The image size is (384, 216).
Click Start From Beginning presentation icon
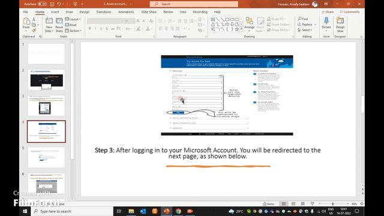(x=75, y=4)
